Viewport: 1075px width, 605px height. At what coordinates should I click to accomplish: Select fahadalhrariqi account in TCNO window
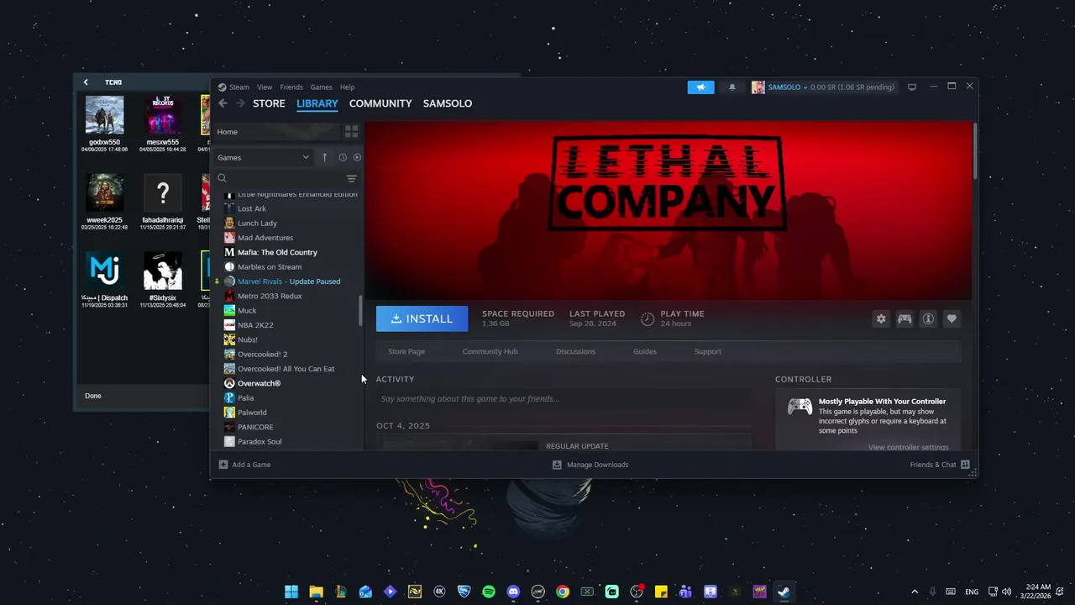[x=163, y=193]
